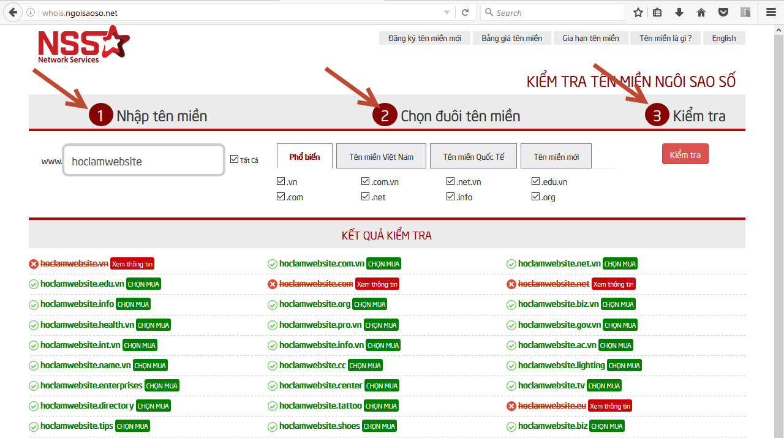
Task: Bookmark this page with the star icon
Action: (x=638, y=12)
